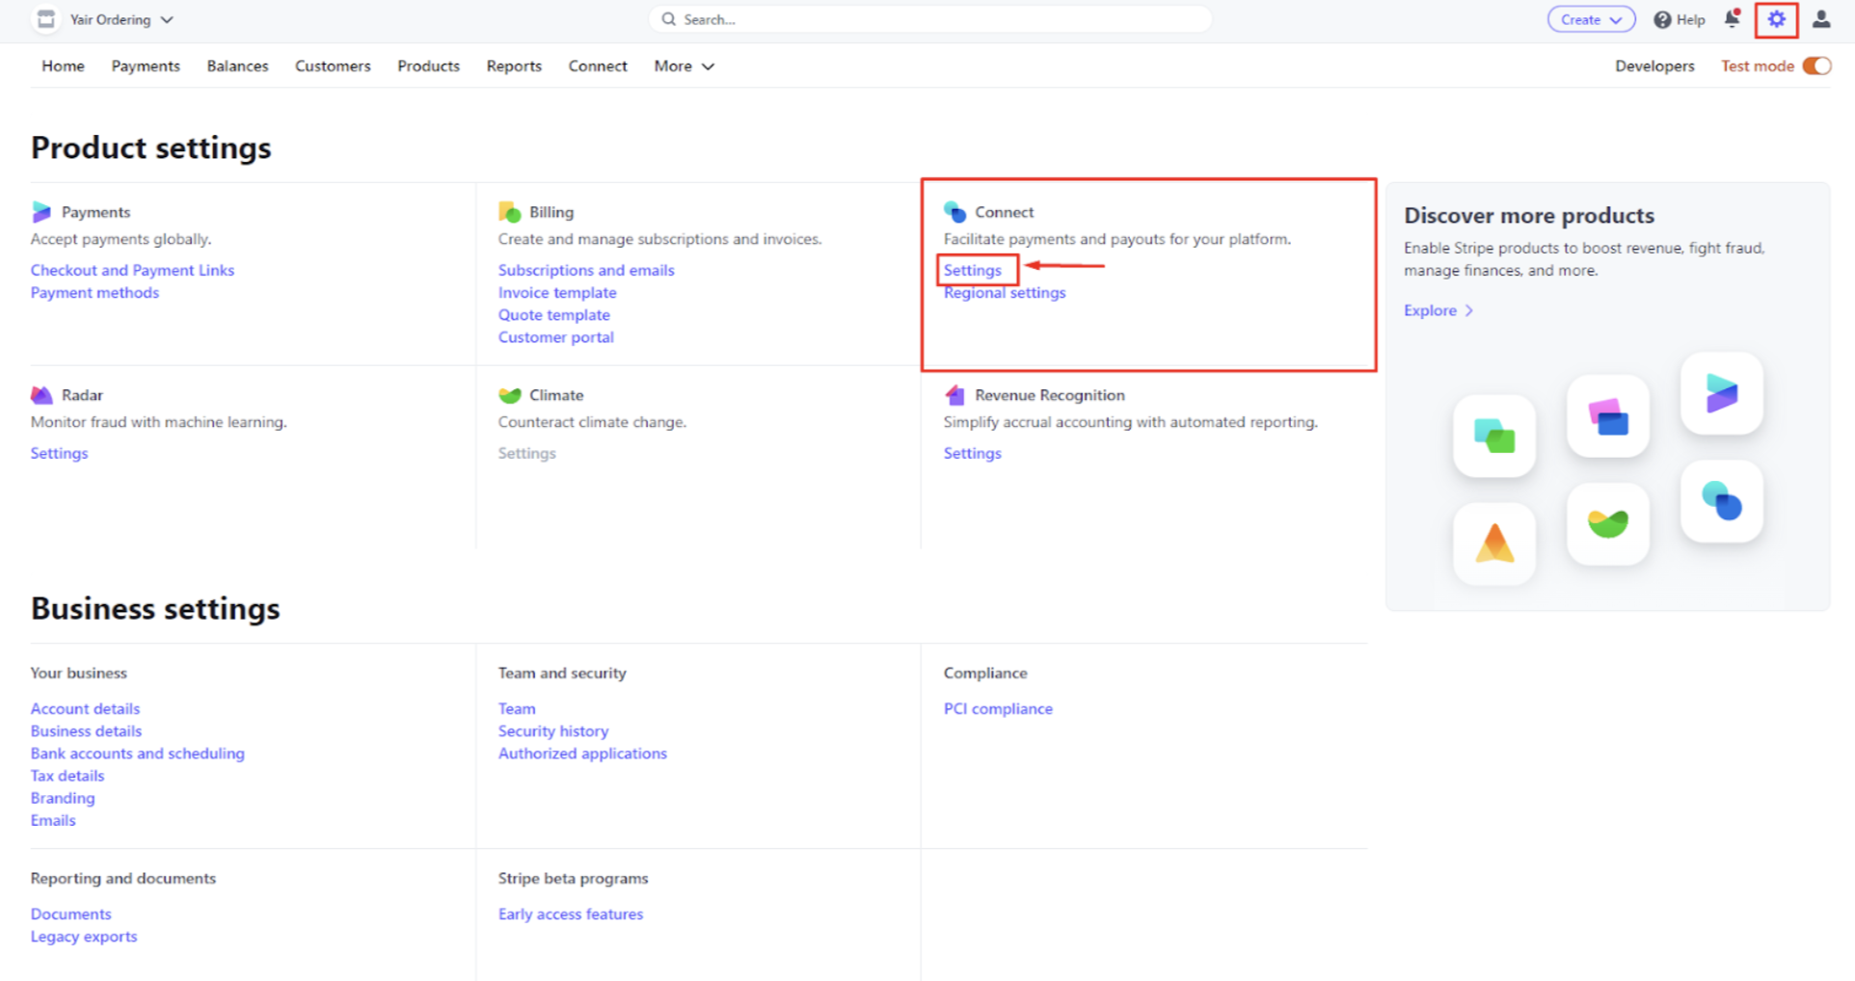Click the Connect product icon
The height and width of the screenshot is (981, 1855).
coord(954,212)
